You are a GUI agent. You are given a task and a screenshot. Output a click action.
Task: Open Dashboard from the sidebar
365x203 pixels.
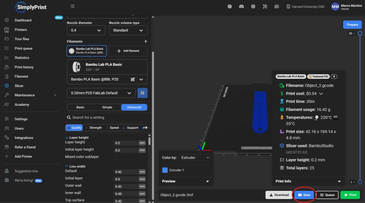(23, 20)
